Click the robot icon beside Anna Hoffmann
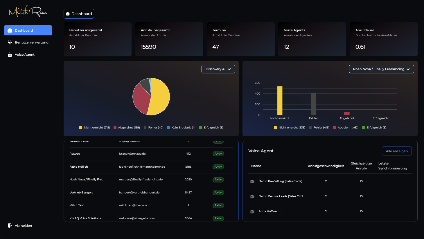This screenshot has height=239, width=424. point(252,211)
